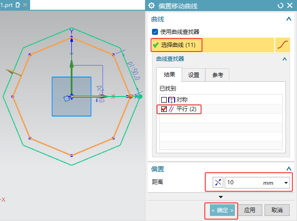
Task: Collapse the 曲线 section
Action: (289, 19)
